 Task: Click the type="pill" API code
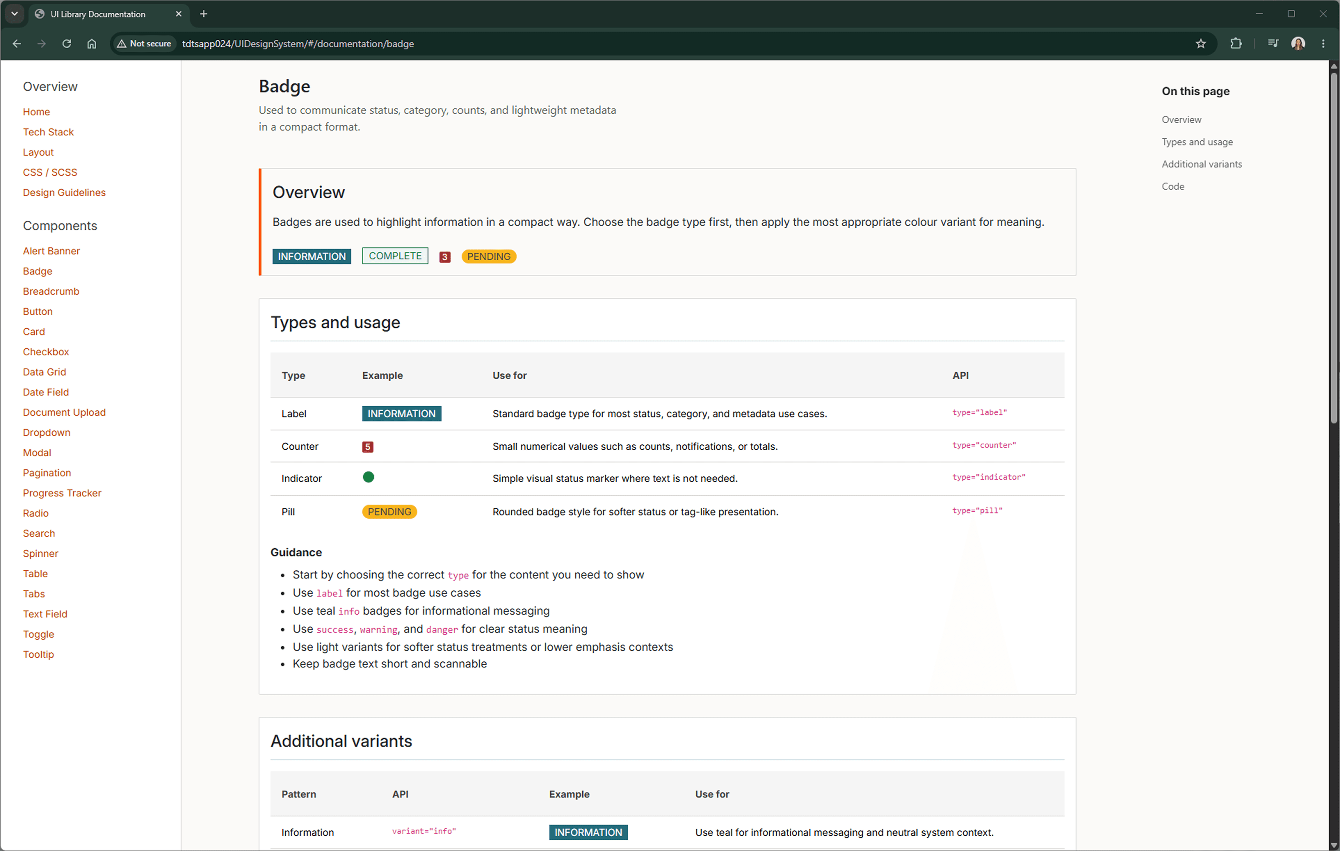point(977,510)
